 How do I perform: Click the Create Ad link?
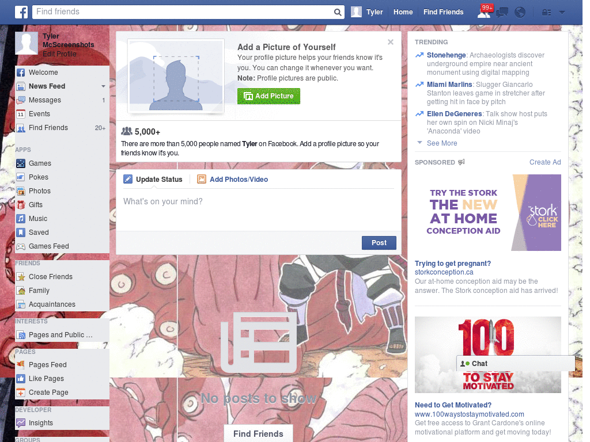click(x=545, y=162)
